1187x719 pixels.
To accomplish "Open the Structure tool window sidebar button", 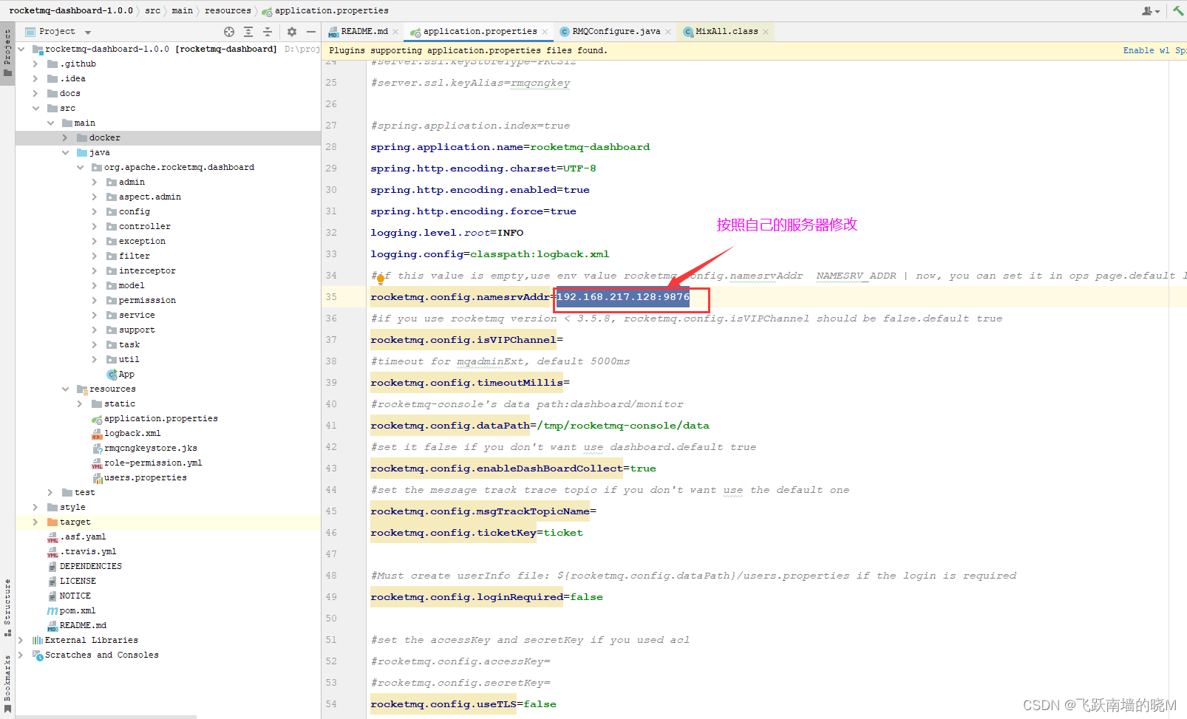I will tap(7, 608).
